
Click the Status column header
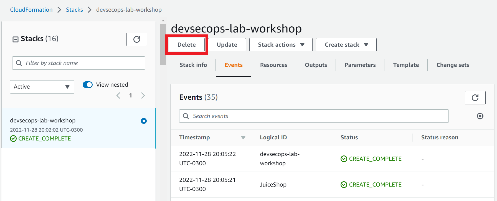pyautogui.click(x=349, y=137)
